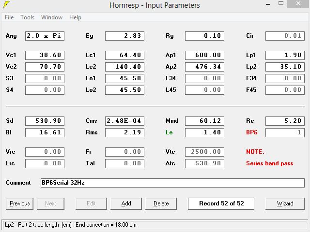
Task: Click the red BP6 label
Action: click(252, 132)
